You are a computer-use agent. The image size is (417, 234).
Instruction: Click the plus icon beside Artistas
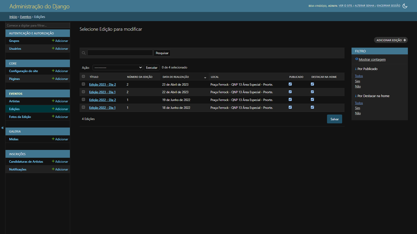[53, 101]
